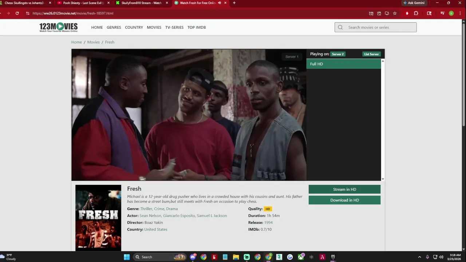Click the Windows taskbar Search box
The height and width of the screenshot is (262, 466).
pos(159,257)
